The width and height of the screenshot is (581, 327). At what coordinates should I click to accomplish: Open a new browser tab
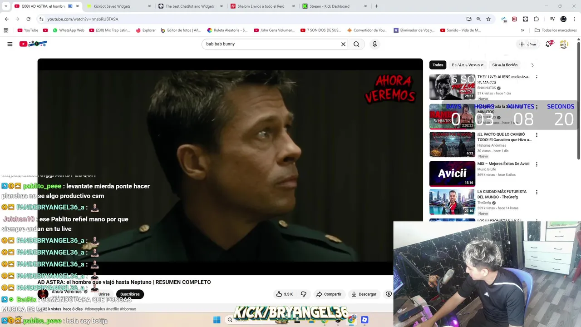(x=376, y=6)
